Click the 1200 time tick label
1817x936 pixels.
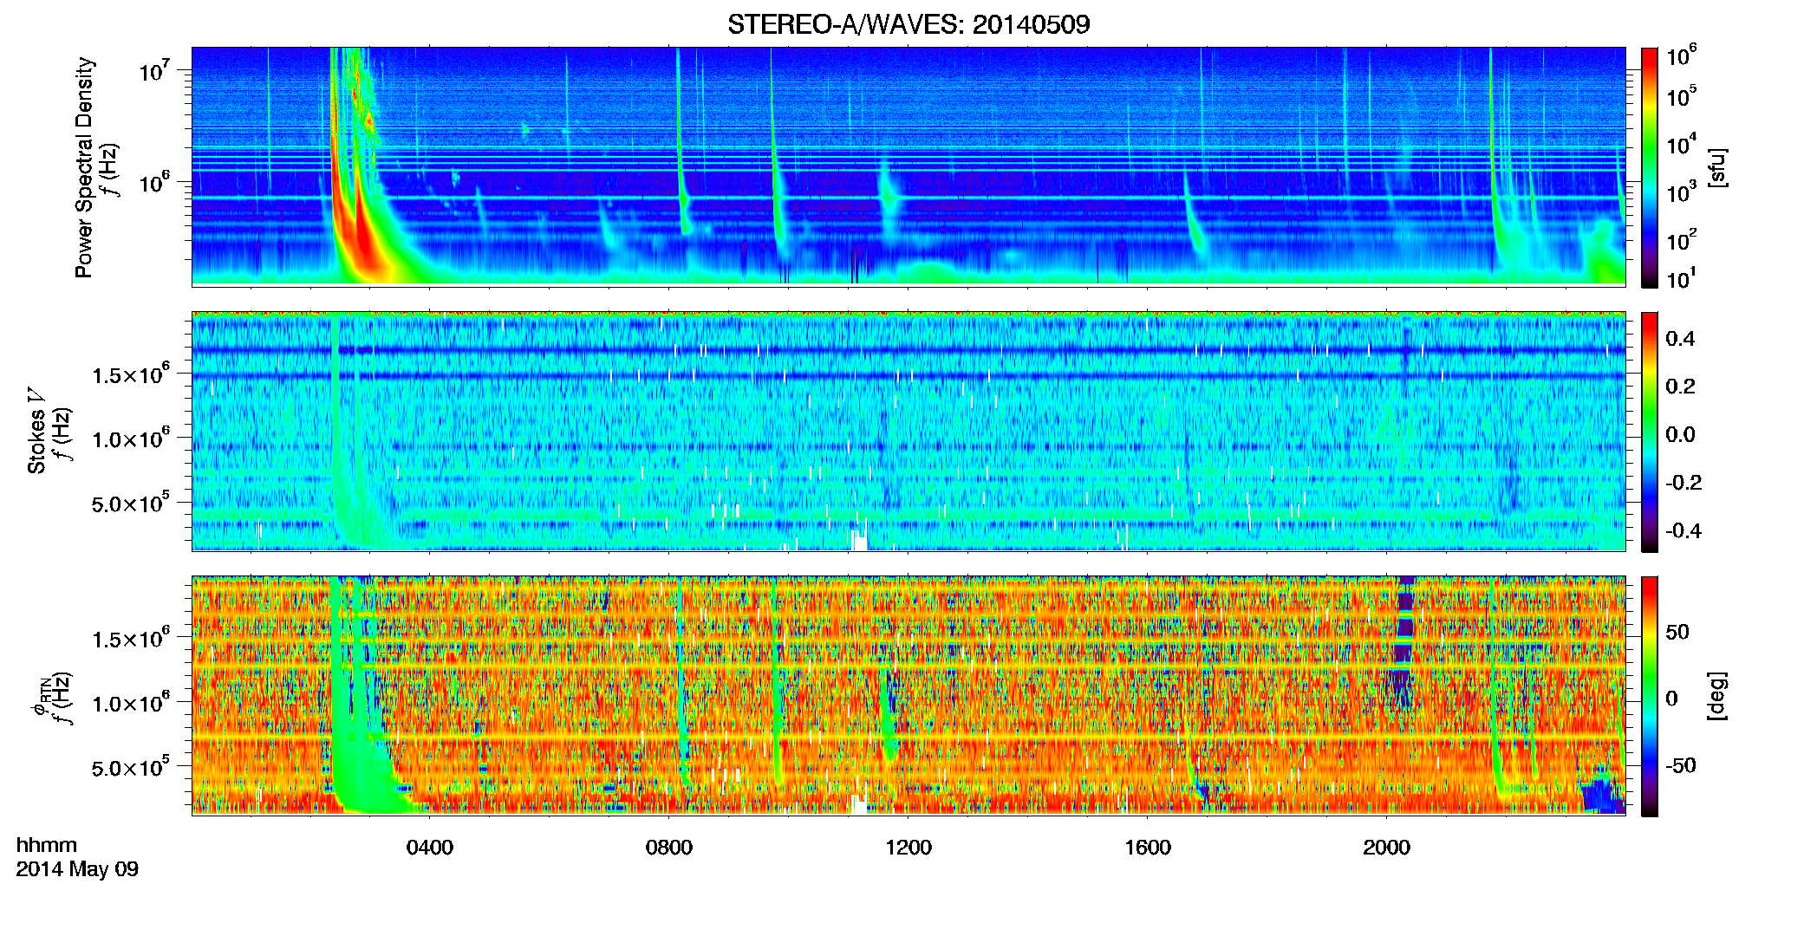pyautogui.click(x=908, y=848)
